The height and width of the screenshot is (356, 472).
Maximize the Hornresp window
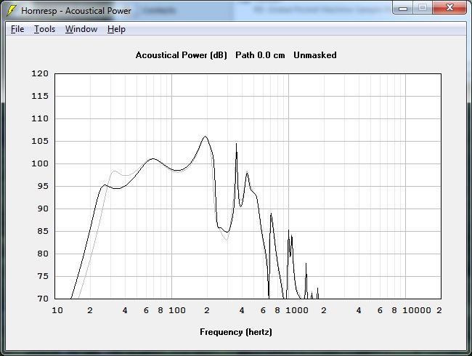[x=423, y=7]
